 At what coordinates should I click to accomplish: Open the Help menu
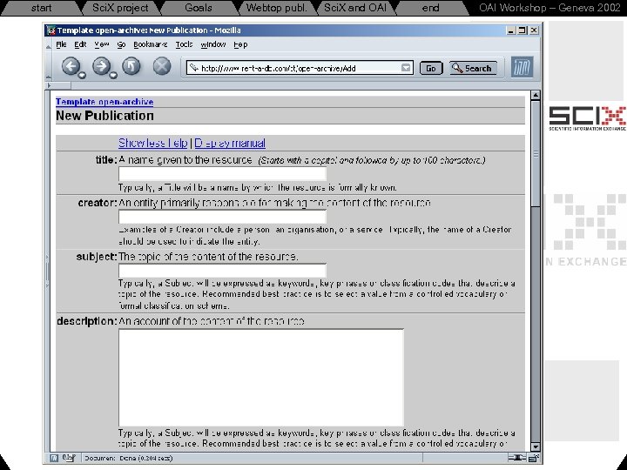(240, 44)
